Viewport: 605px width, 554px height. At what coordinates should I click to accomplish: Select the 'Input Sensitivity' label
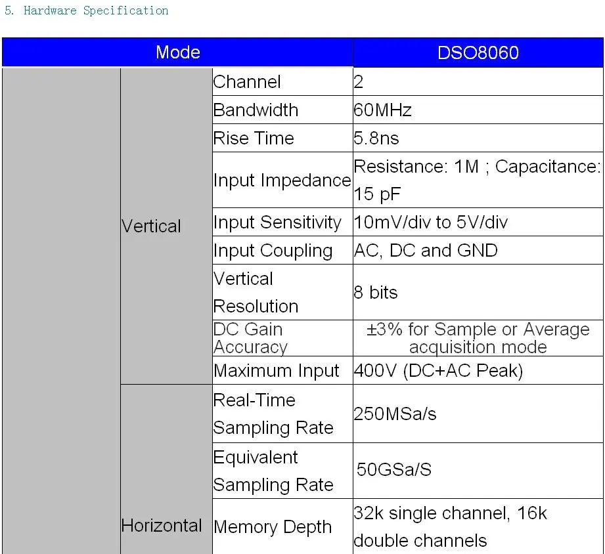(277, 222)
